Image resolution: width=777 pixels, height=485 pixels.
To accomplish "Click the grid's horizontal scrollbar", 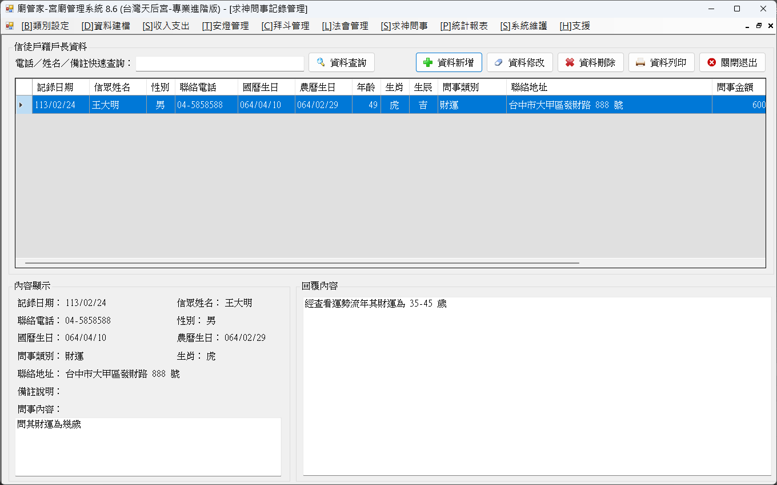I will pyautogui.click(x=302, y=263).
